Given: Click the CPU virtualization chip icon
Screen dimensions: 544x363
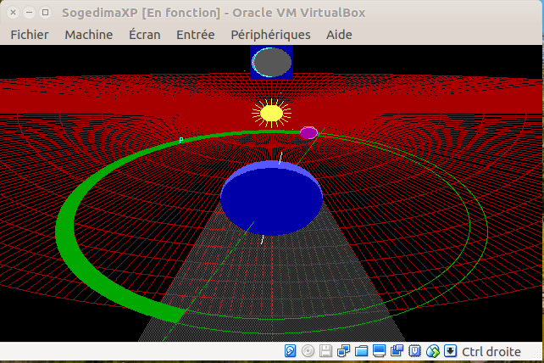Looking at the screenshot, I should [x=414, y=351].
